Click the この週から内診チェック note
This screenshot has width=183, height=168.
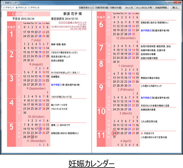tap(151, 86)
